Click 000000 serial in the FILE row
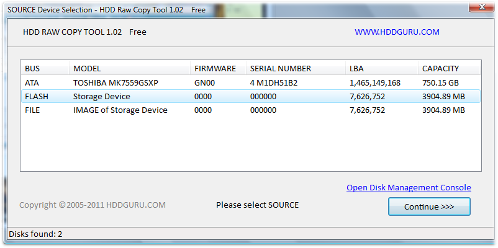This screenshot has width=498, height=248. click(x=263, y=110)
